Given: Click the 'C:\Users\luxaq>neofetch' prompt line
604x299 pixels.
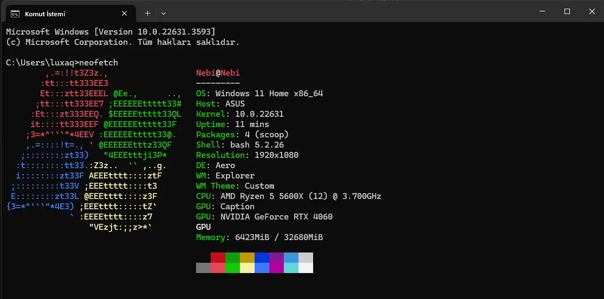Looking at the screenshot, I should pos(62,63).
